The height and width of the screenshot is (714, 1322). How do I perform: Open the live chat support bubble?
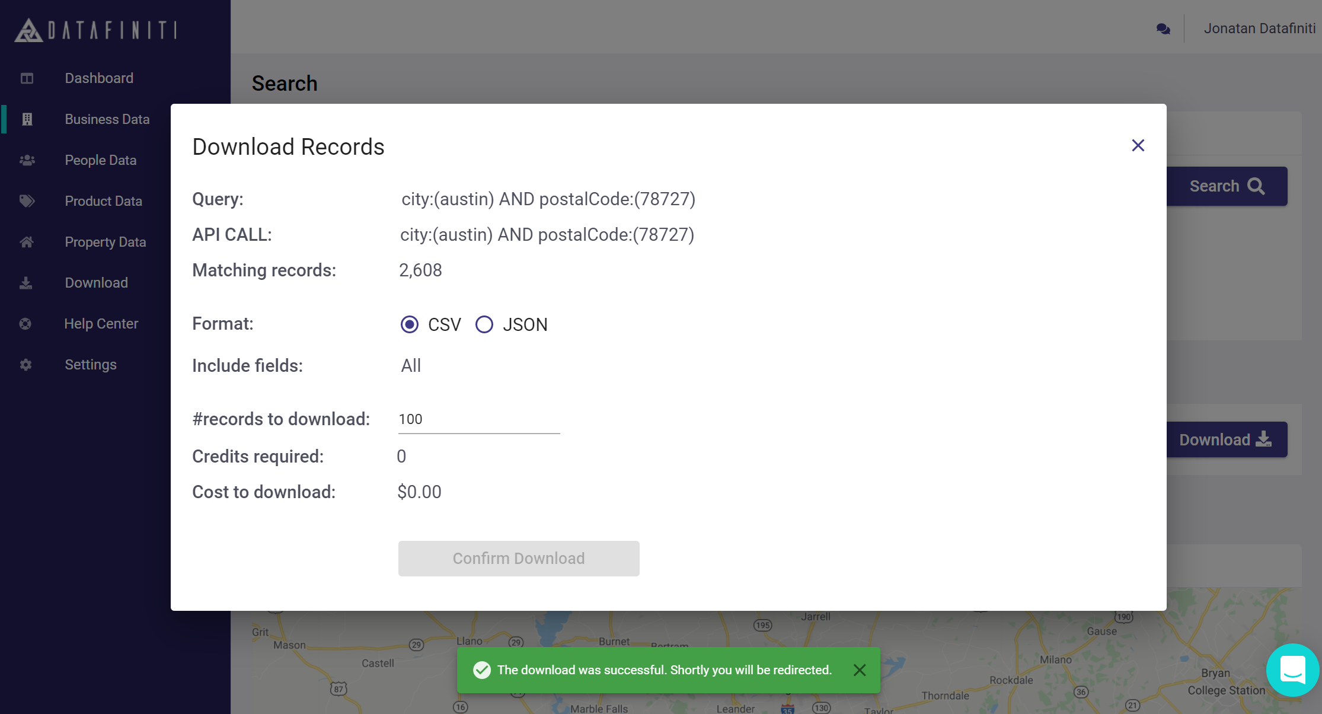click(1292, 670)
